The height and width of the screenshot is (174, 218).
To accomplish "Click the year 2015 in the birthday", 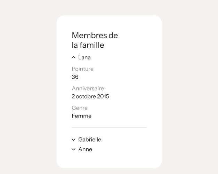I will pos(103,96).
